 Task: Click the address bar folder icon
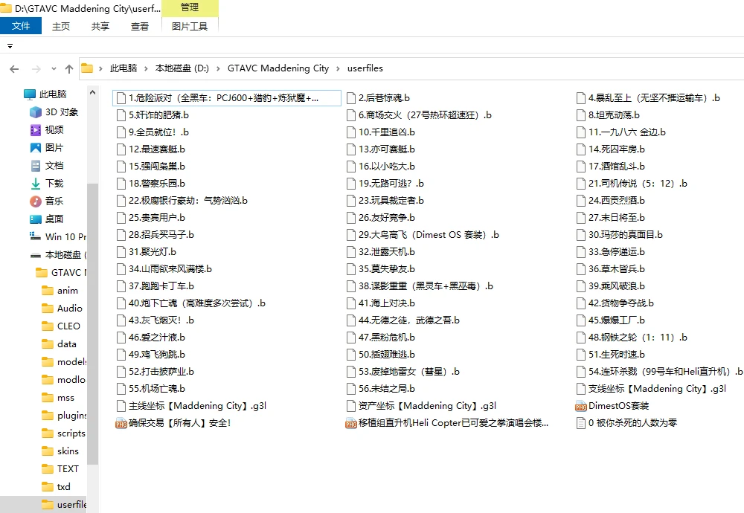click(87, 68)
